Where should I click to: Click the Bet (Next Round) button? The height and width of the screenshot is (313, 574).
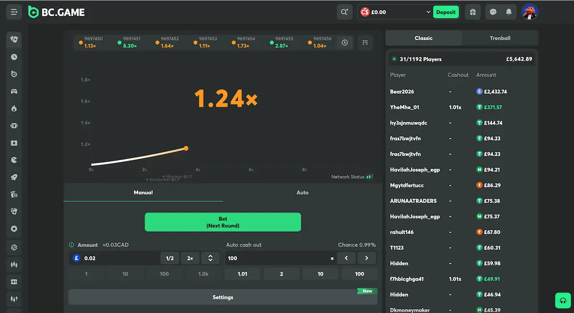point(223,222)
